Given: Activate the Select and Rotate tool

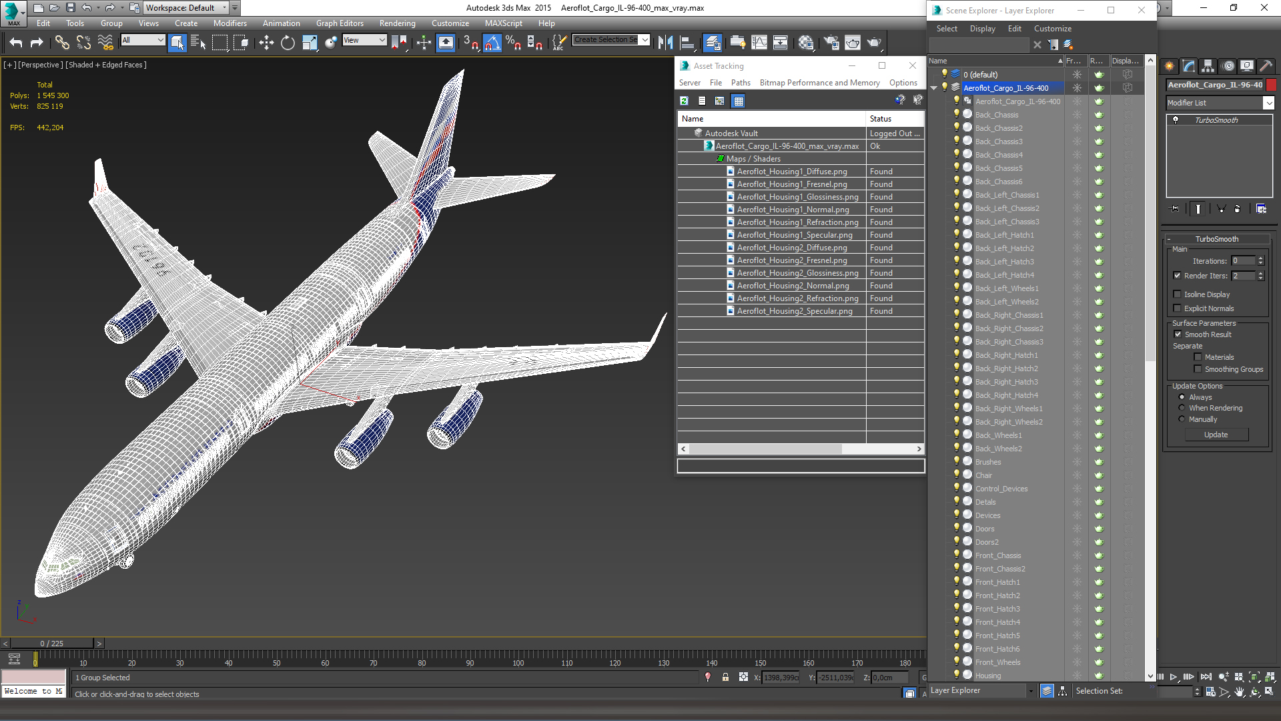Looking at the screenshot, I should click(x=288, y=43).
